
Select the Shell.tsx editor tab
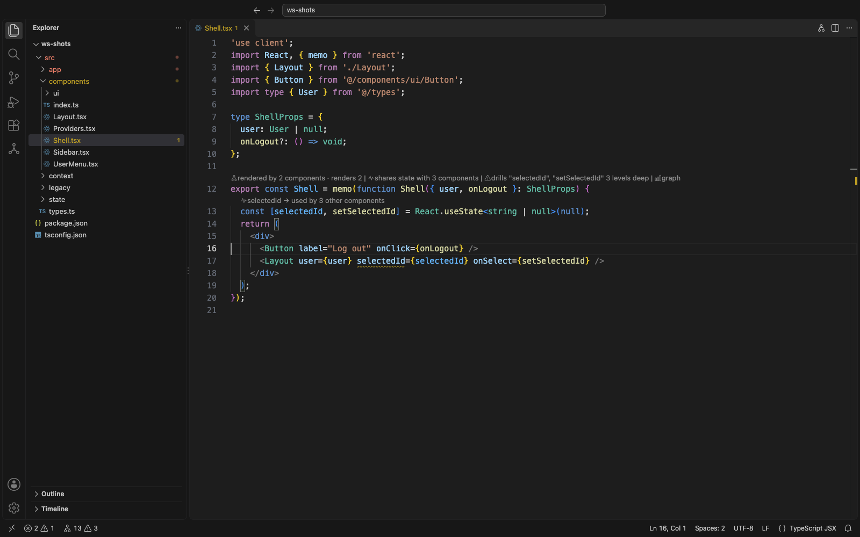click(223, 28)
